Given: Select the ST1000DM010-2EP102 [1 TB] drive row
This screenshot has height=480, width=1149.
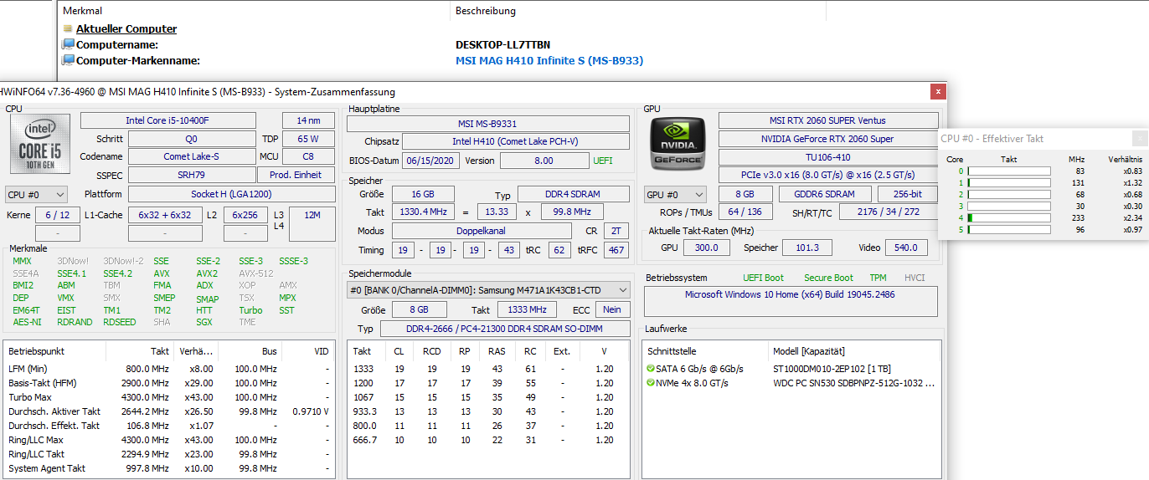Looking at the screenshot, I should click(791, 369).
